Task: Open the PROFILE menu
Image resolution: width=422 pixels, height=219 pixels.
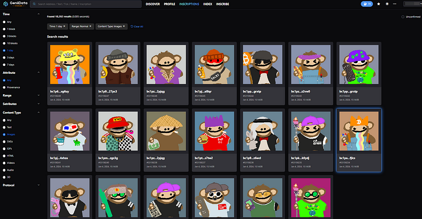Action: [169, 4]
